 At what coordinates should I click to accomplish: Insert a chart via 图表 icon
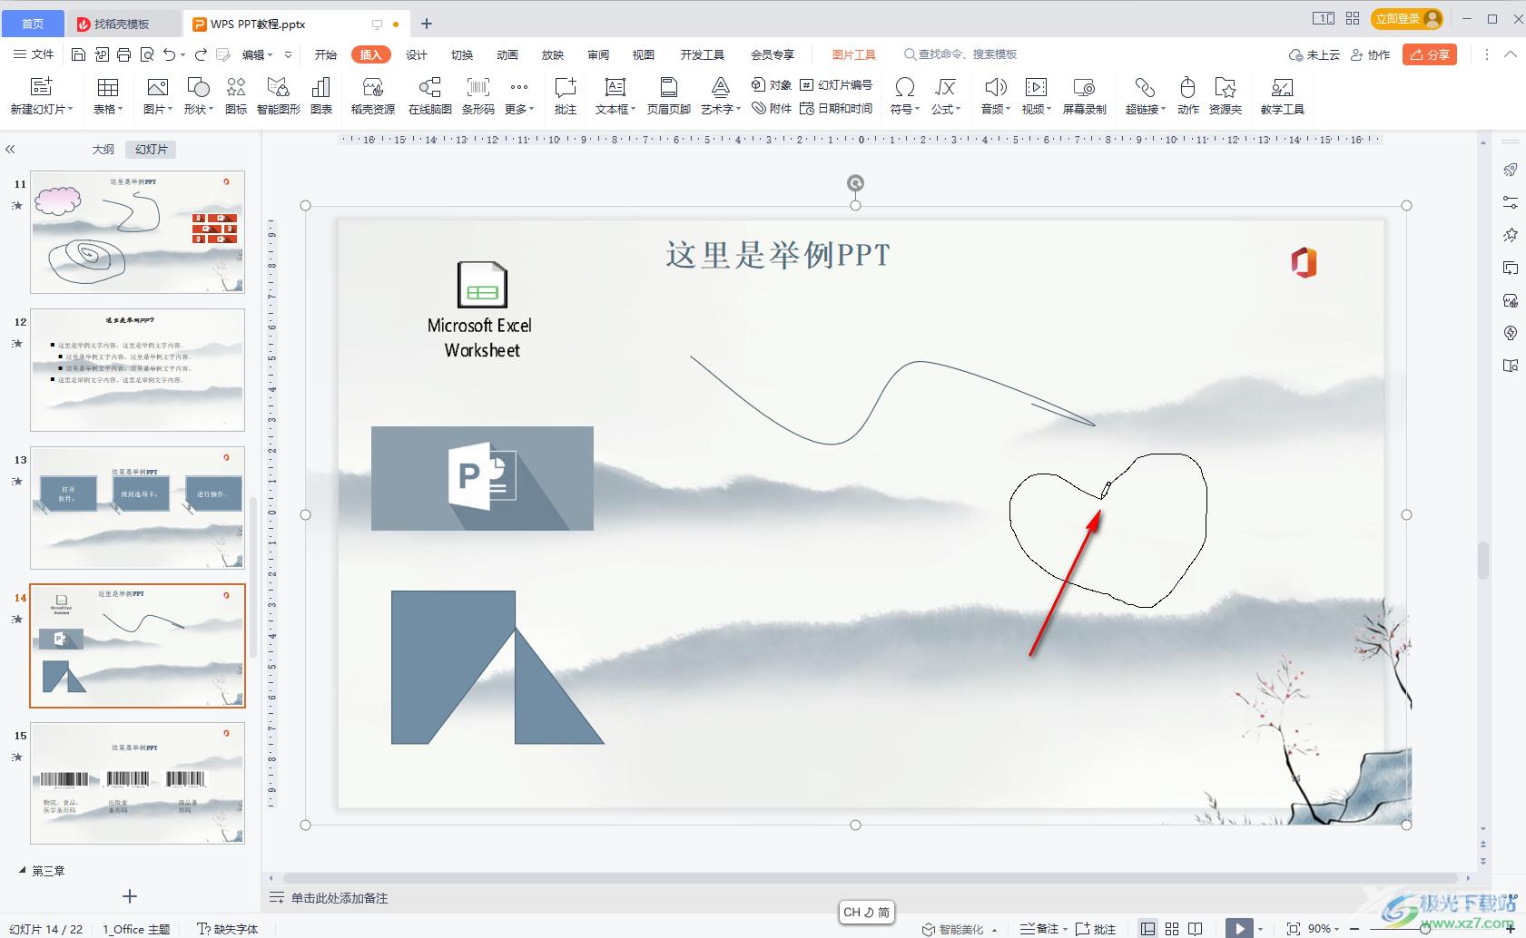coord(321,87)
